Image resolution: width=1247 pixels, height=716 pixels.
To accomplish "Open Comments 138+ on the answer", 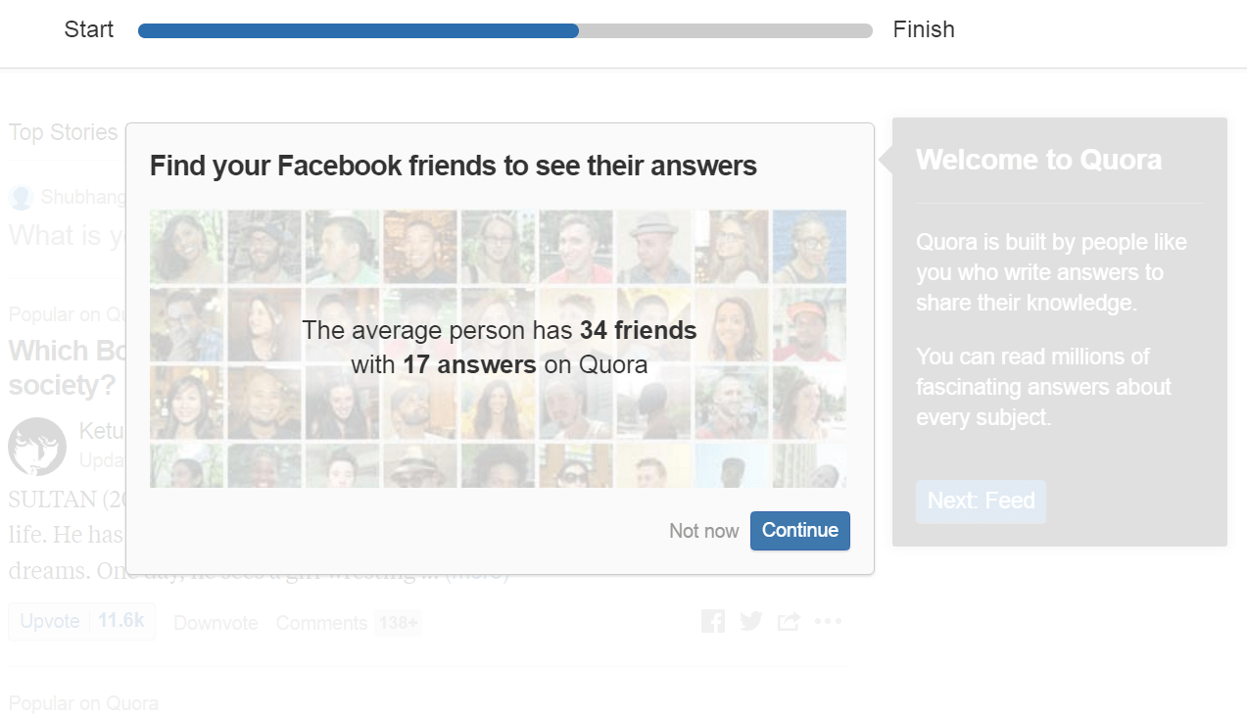I will click(348, 623).
